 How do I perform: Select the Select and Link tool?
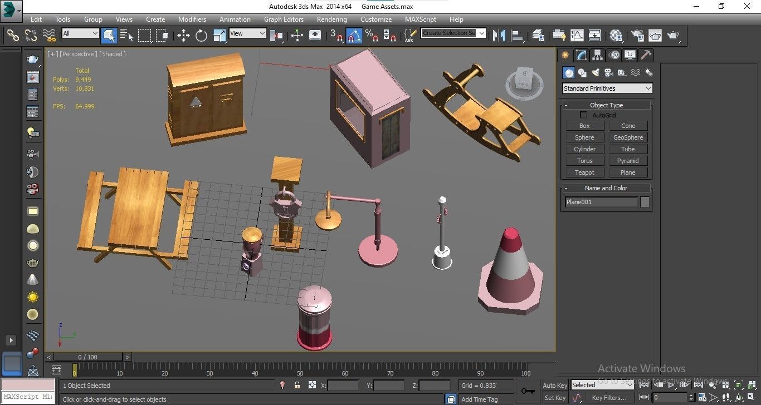13,36
